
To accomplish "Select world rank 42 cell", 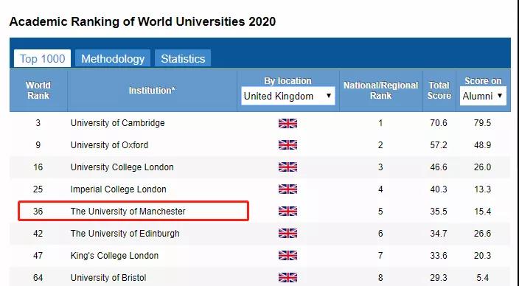I will click(x=38, y=234).
